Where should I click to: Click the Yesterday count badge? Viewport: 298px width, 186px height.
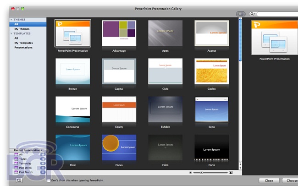(43, 163)
